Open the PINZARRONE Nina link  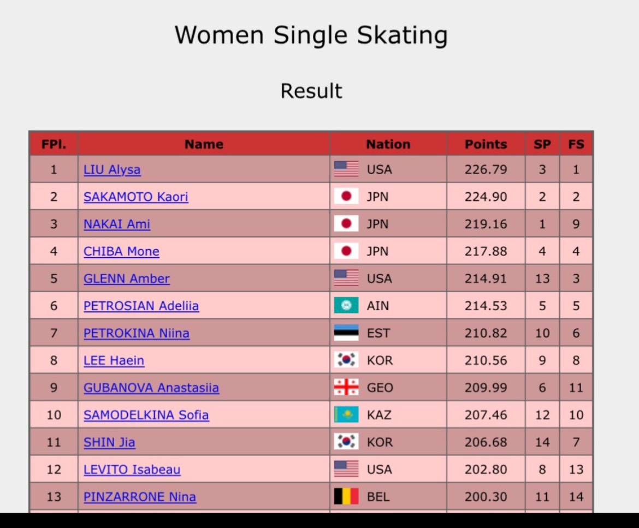pyautogui.click(x=139, y=497)
